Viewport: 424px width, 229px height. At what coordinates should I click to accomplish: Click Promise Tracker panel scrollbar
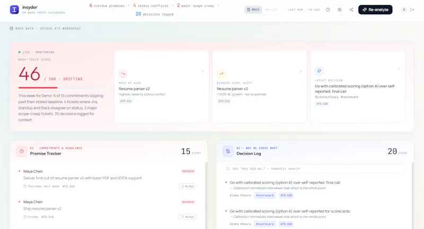pyautogui.click(x=206, y=195)
